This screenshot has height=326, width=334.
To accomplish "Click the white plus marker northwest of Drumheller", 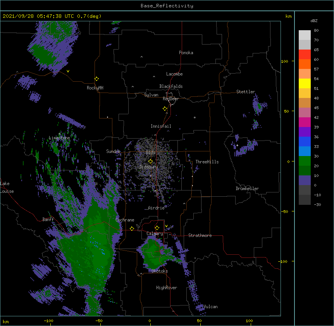I will (237, 145).
